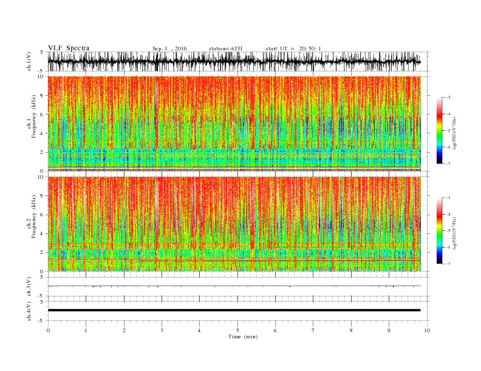The width and height of the screenshot is (481, 371).
Task: Click the ch.2 color bar log(PSD) label
Action: (454, 233)
